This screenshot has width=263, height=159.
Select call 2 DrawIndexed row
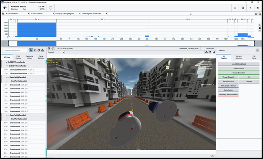[23, 85]
